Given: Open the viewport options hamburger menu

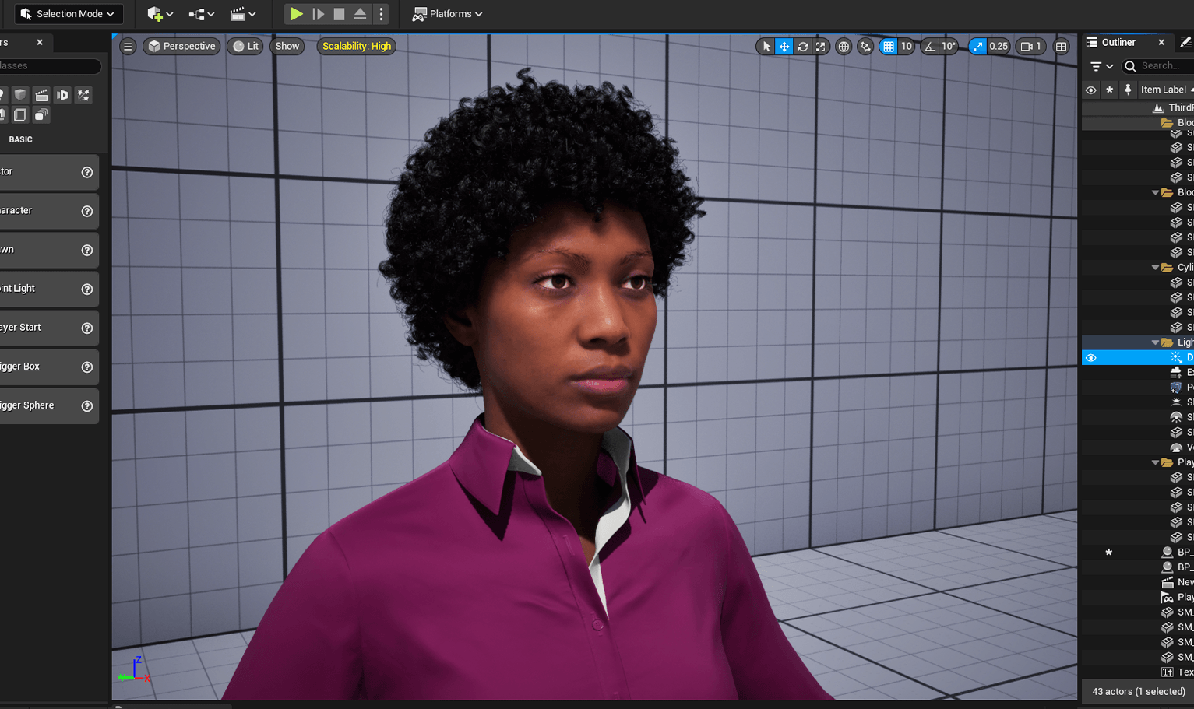Looking at the screenshot, I should (x=128, y=46).
